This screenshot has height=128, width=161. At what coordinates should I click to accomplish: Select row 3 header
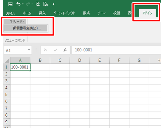[x=6, y=81]
